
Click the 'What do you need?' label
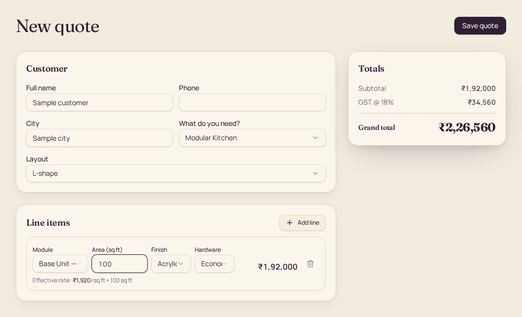click(x=210, y=123)
